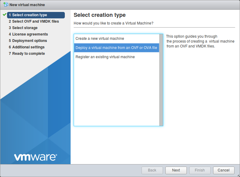Open step 4 License agreements

point(28,34)
